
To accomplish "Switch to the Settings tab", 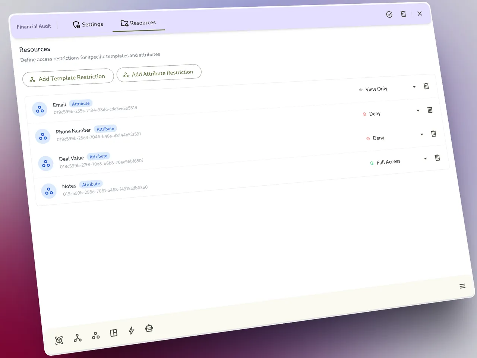I will [x=88, y=25].
